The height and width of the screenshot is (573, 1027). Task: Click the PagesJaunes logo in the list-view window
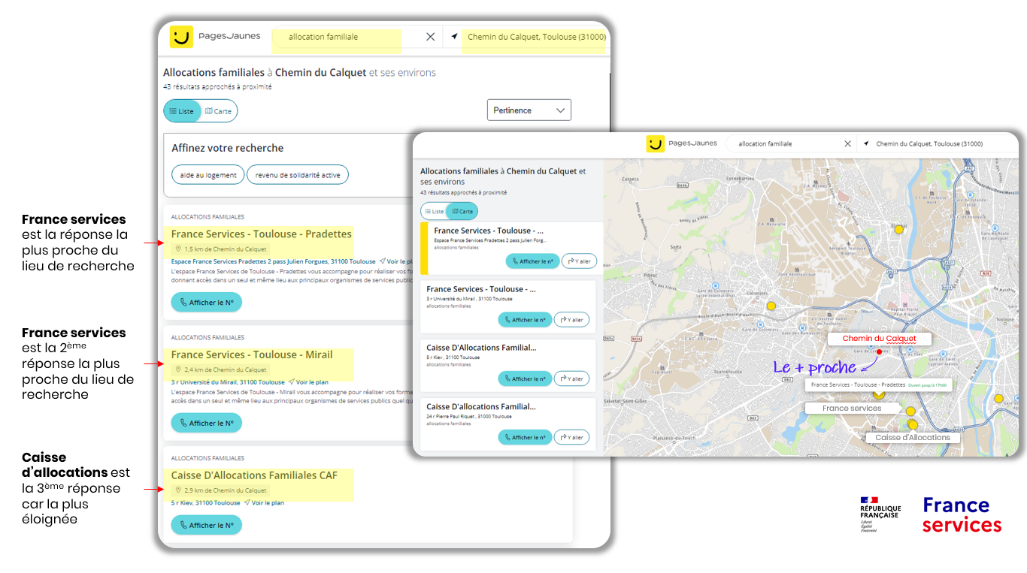215,37
